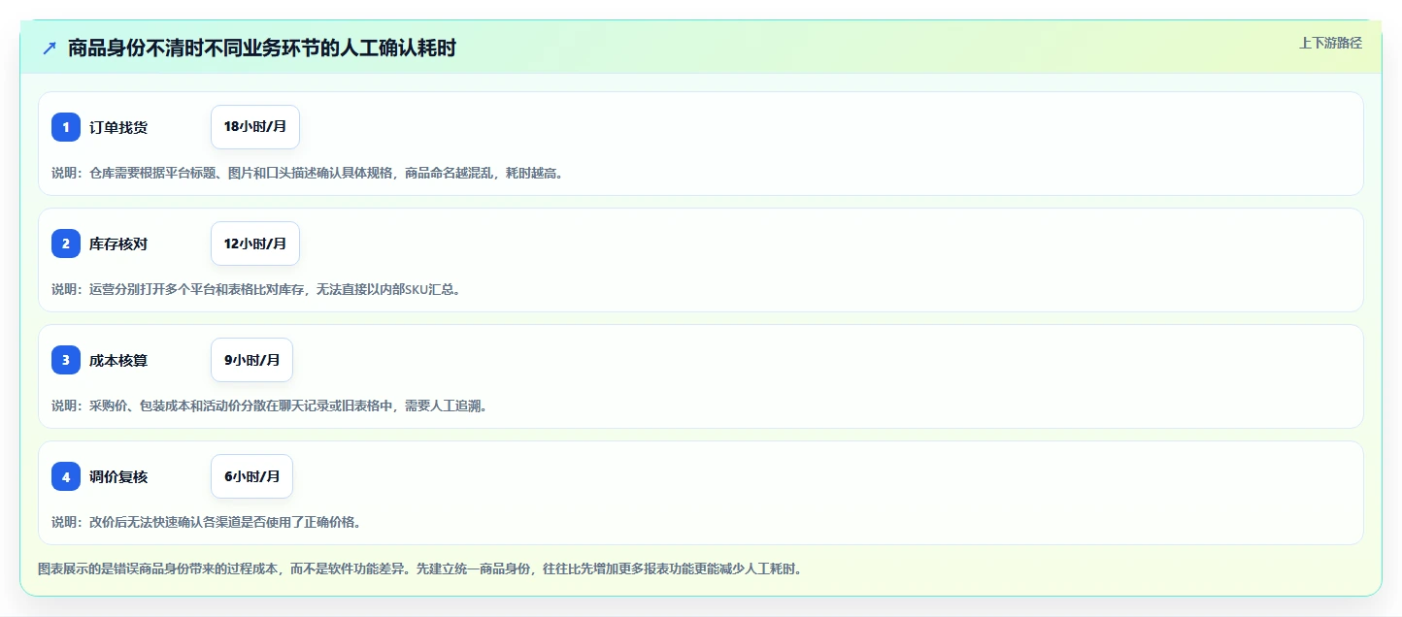Image resolution: width=1402 pixels, height=617 pixels.
Task: Click the description starting 改价后无法快速确认
Action: (x=207, y=522)
